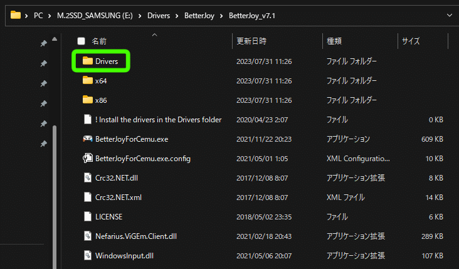Click the BetterJoyForCemu.exe.config file icon

coord(88,158)
